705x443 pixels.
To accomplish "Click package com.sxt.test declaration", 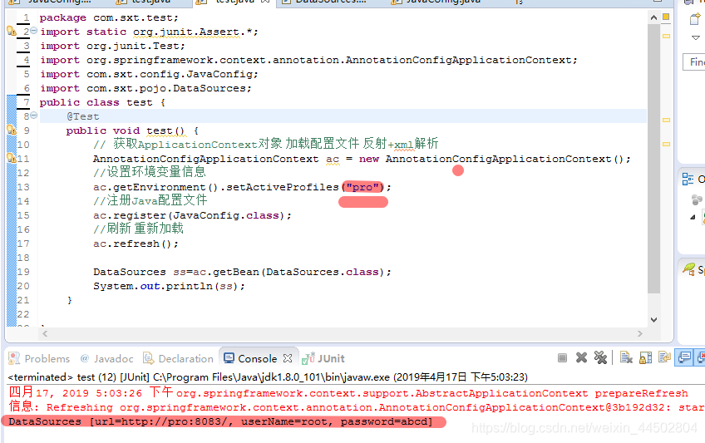I will 109,17.
